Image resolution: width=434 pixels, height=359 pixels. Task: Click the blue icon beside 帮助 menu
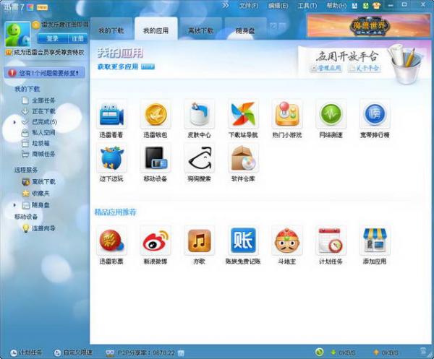354,6
